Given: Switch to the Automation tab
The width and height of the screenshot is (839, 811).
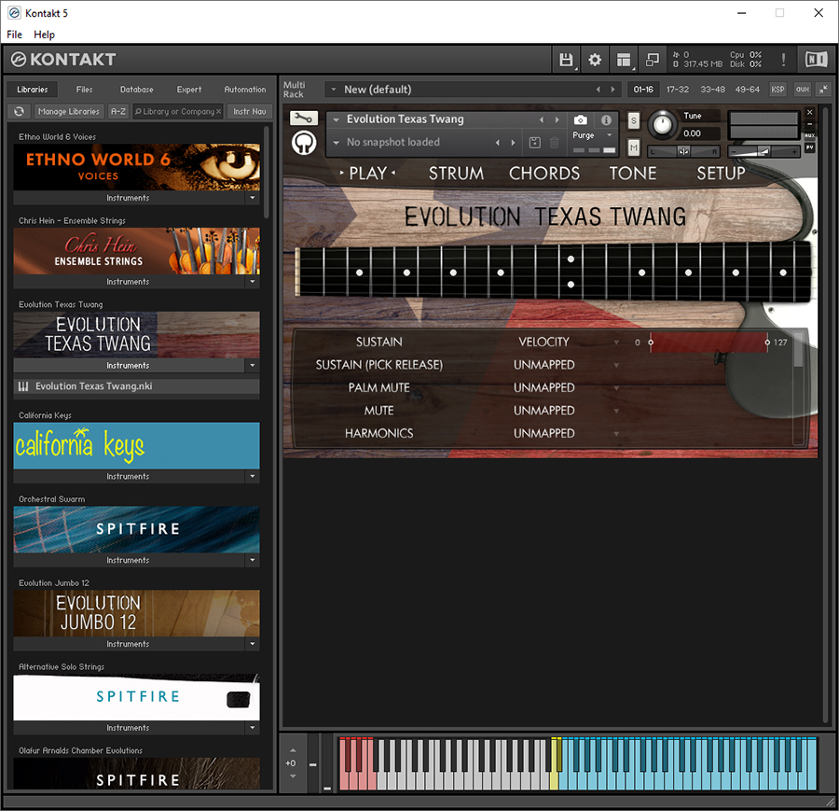Looking at the screenshot, I should point(244,90).
